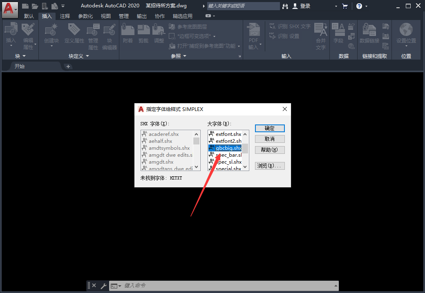Switch to the 精选应用 ribbon tab
The width and height of the screenshot is (425, 293).
182,16
